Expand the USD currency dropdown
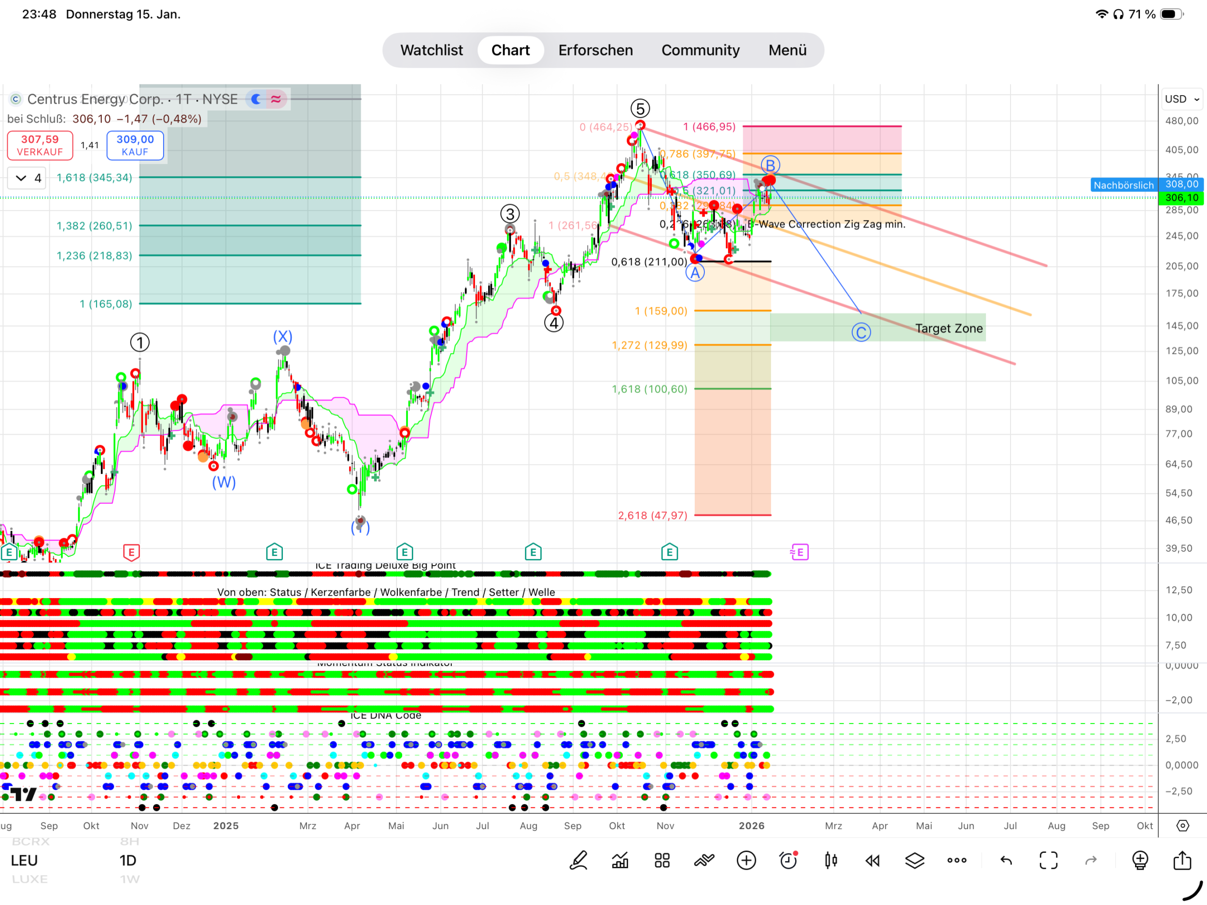 [1182, 99]
